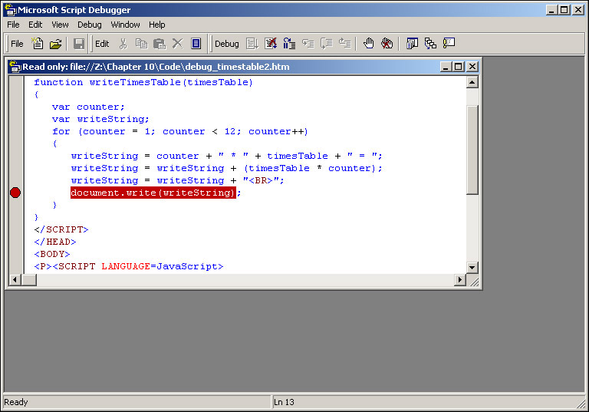Screen dimensions: 589x412
Task: Click the Toggle Breakpoint hand icon
Action: coord(369,44)
